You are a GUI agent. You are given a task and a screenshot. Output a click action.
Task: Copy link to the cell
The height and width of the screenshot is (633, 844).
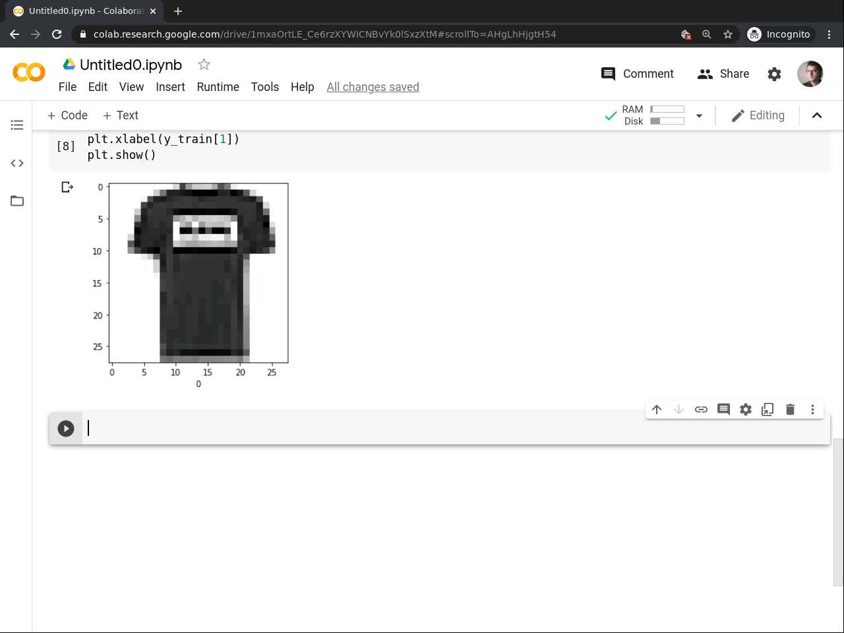point(701,409)
